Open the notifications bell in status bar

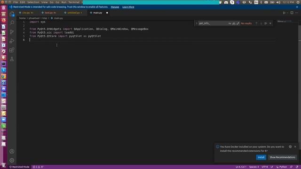297,167
